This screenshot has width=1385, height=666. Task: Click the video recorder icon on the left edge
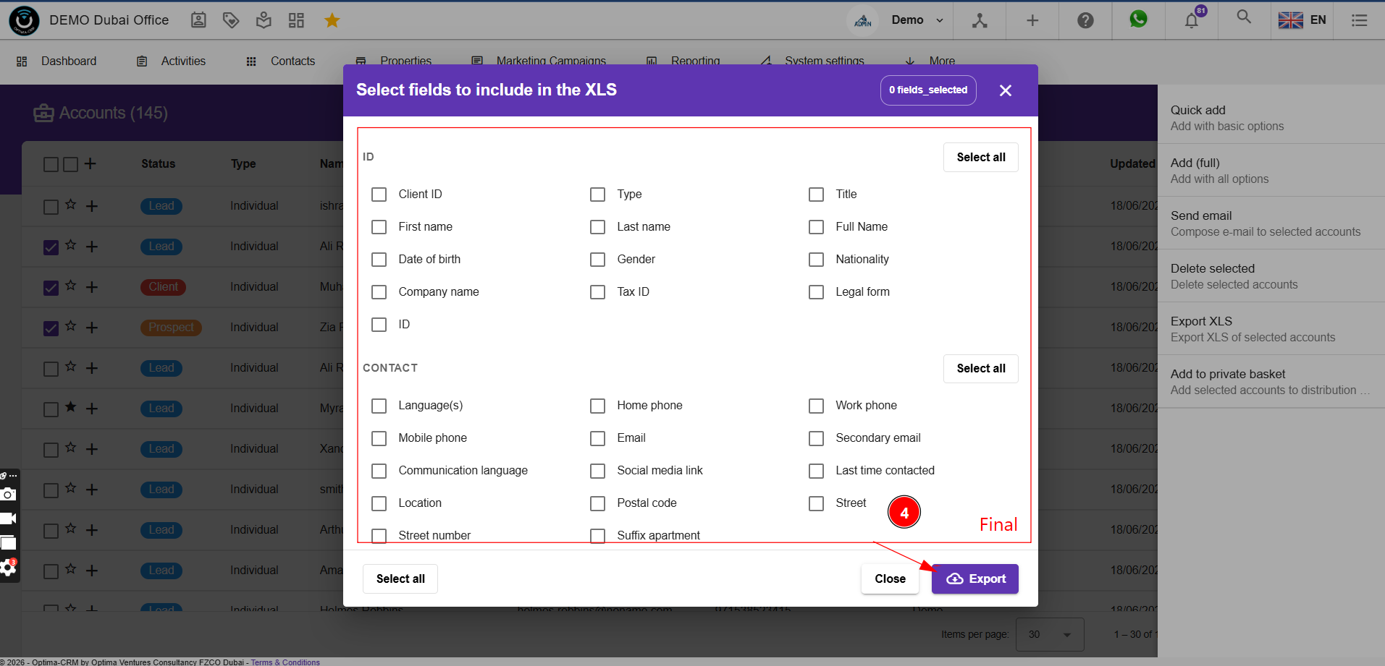coord(8,518)
